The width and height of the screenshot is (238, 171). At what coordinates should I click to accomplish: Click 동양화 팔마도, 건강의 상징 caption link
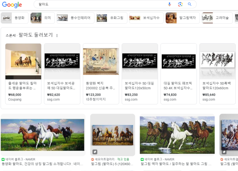pos(42,164)
